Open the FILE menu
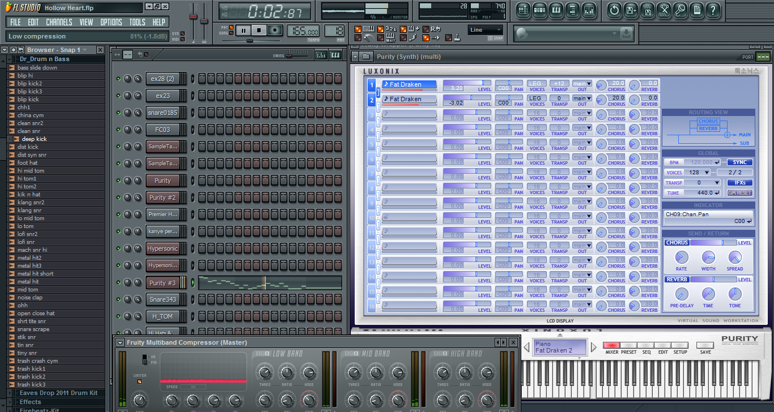The height and width of the screenshot is (412, 774). pos(15,22)
